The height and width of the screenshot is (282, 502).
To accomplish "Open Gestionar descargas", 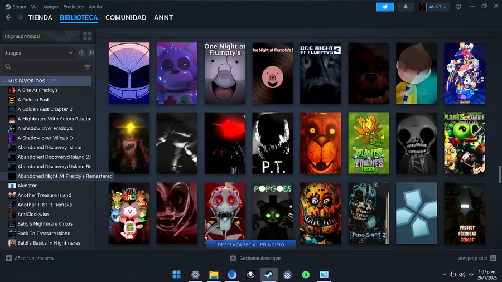I will click(260, 259).
